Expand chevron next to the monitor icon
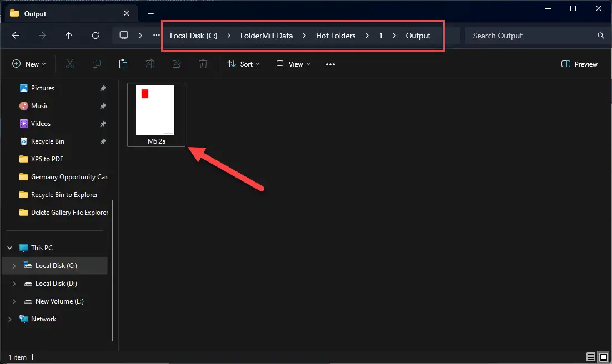Viewport: 612px width, 364px height. pos(141,36)
